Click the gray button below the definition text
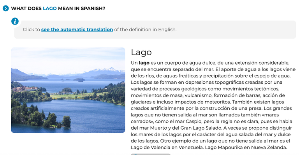The width and height of the screenshot is (299, 155). point(151,154)
